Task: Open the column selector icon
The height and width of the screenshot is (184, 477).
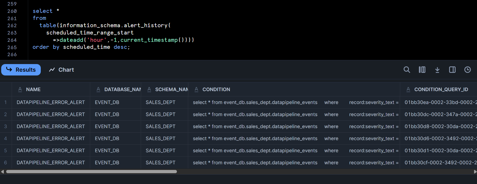Action: [x=422, y=70]
